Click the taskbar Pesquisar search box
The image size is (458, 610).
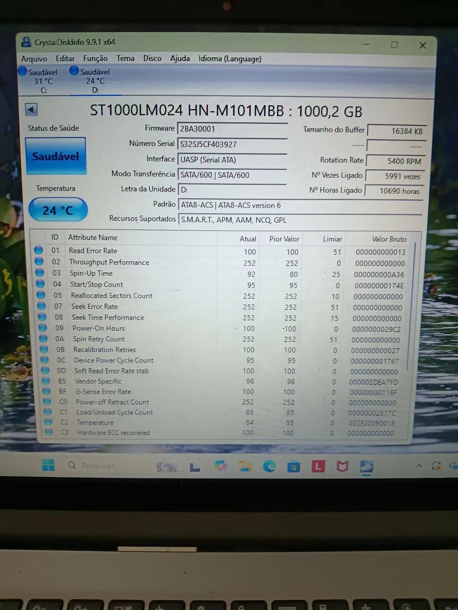click(98, 465)
